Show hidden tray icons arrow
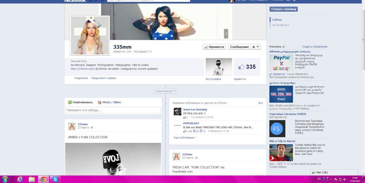 click(x=331, y=179)
